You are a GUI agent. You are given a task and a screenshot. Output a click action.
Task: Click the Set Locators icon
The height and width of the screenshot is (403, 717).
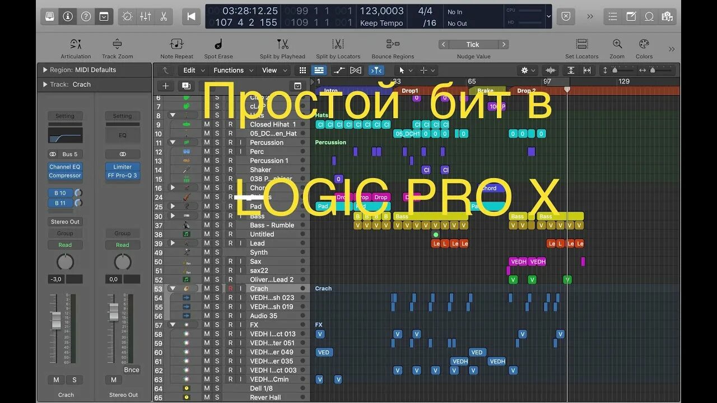coord(581,44)
